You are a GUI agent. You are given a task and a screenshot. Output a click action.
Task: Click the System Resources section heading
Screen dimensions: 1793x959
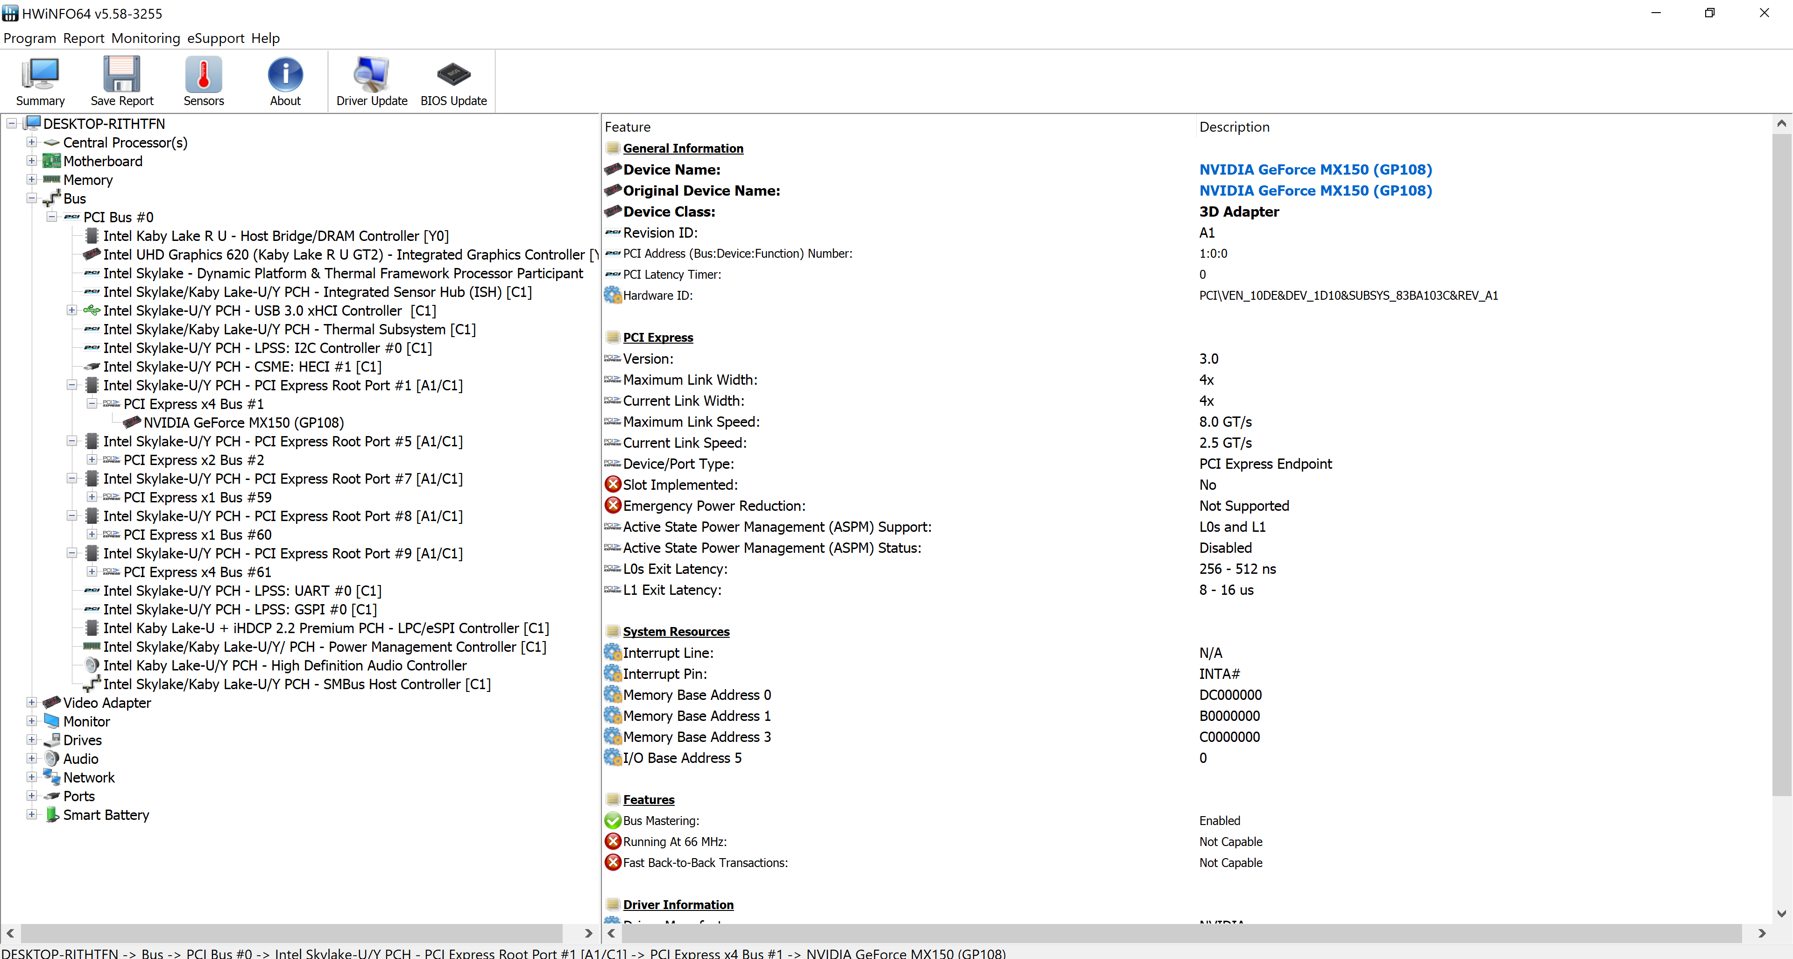coord(676,632)
